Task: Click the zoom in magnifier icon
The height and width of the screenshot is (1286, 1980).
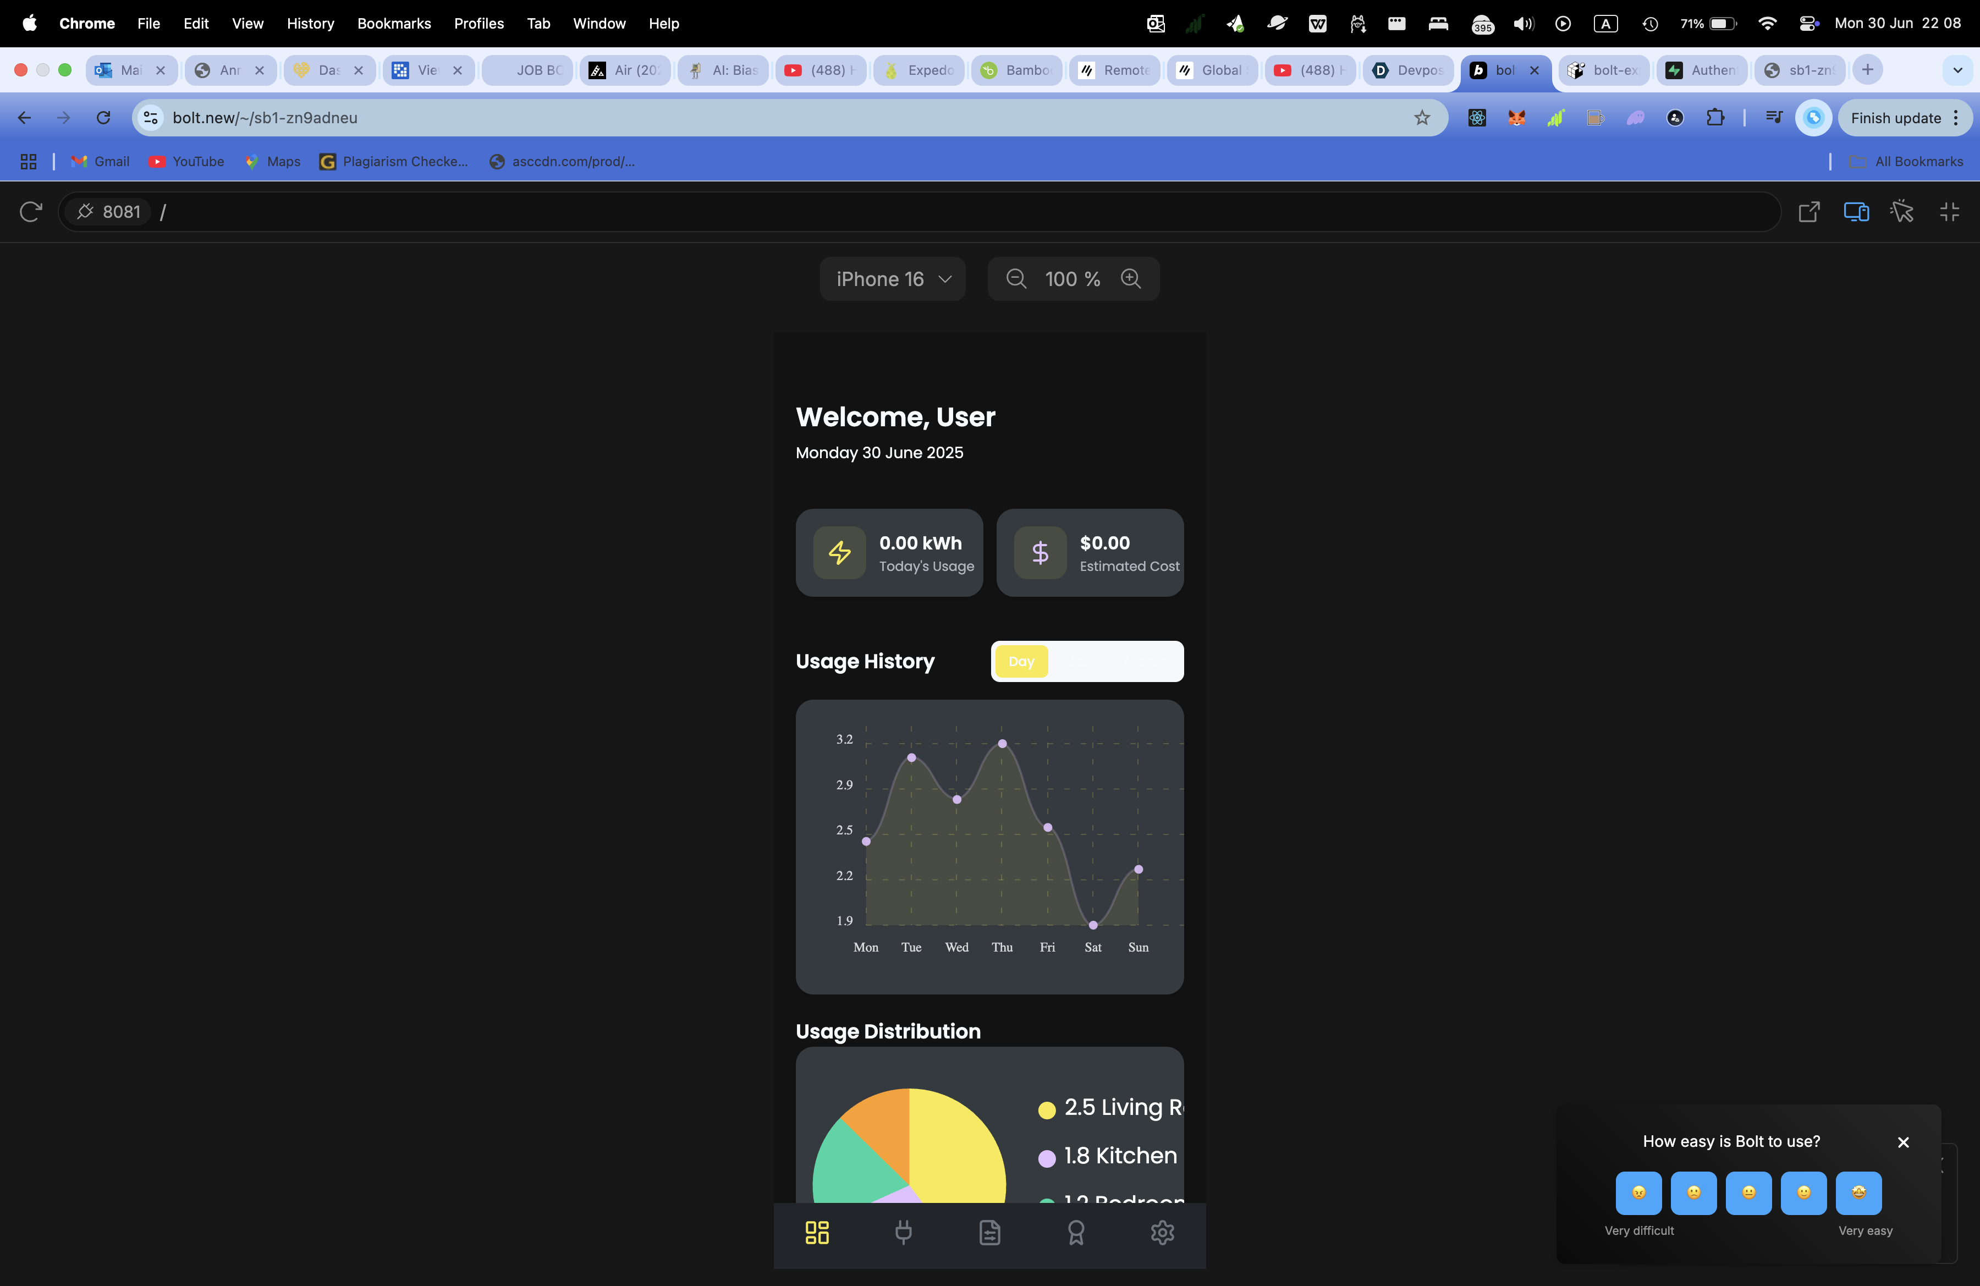Action: (1131, 279)
